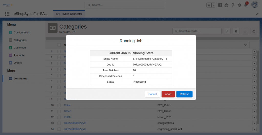Select the checkbox for ICIDU row

[59, 117]
